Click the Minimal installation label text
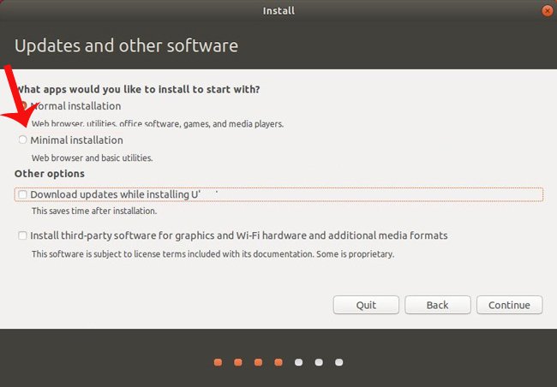The width and height of the screenshot is (557, 387). [77, 140]
